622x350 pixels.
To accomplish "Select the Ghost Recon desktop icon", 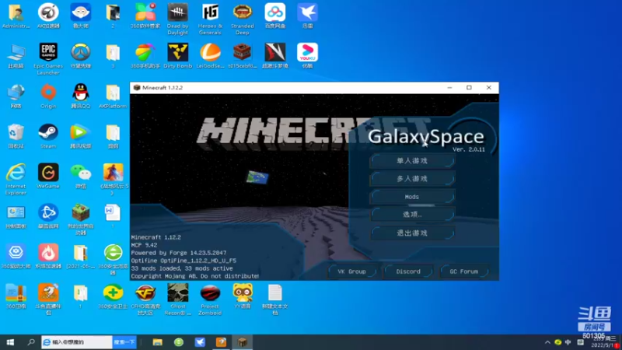I will pos(178,299).
